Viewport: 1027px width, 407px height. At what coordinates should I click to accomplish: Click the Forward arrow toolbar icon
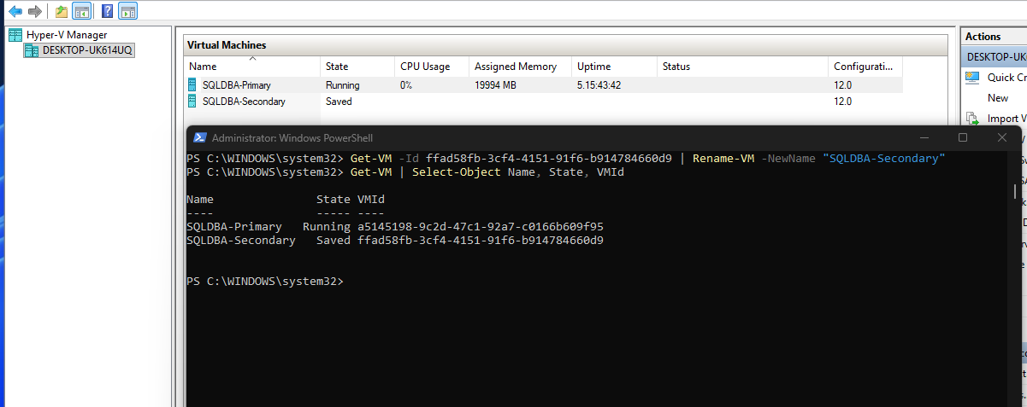pyautogui.click(x=35, y=11)
